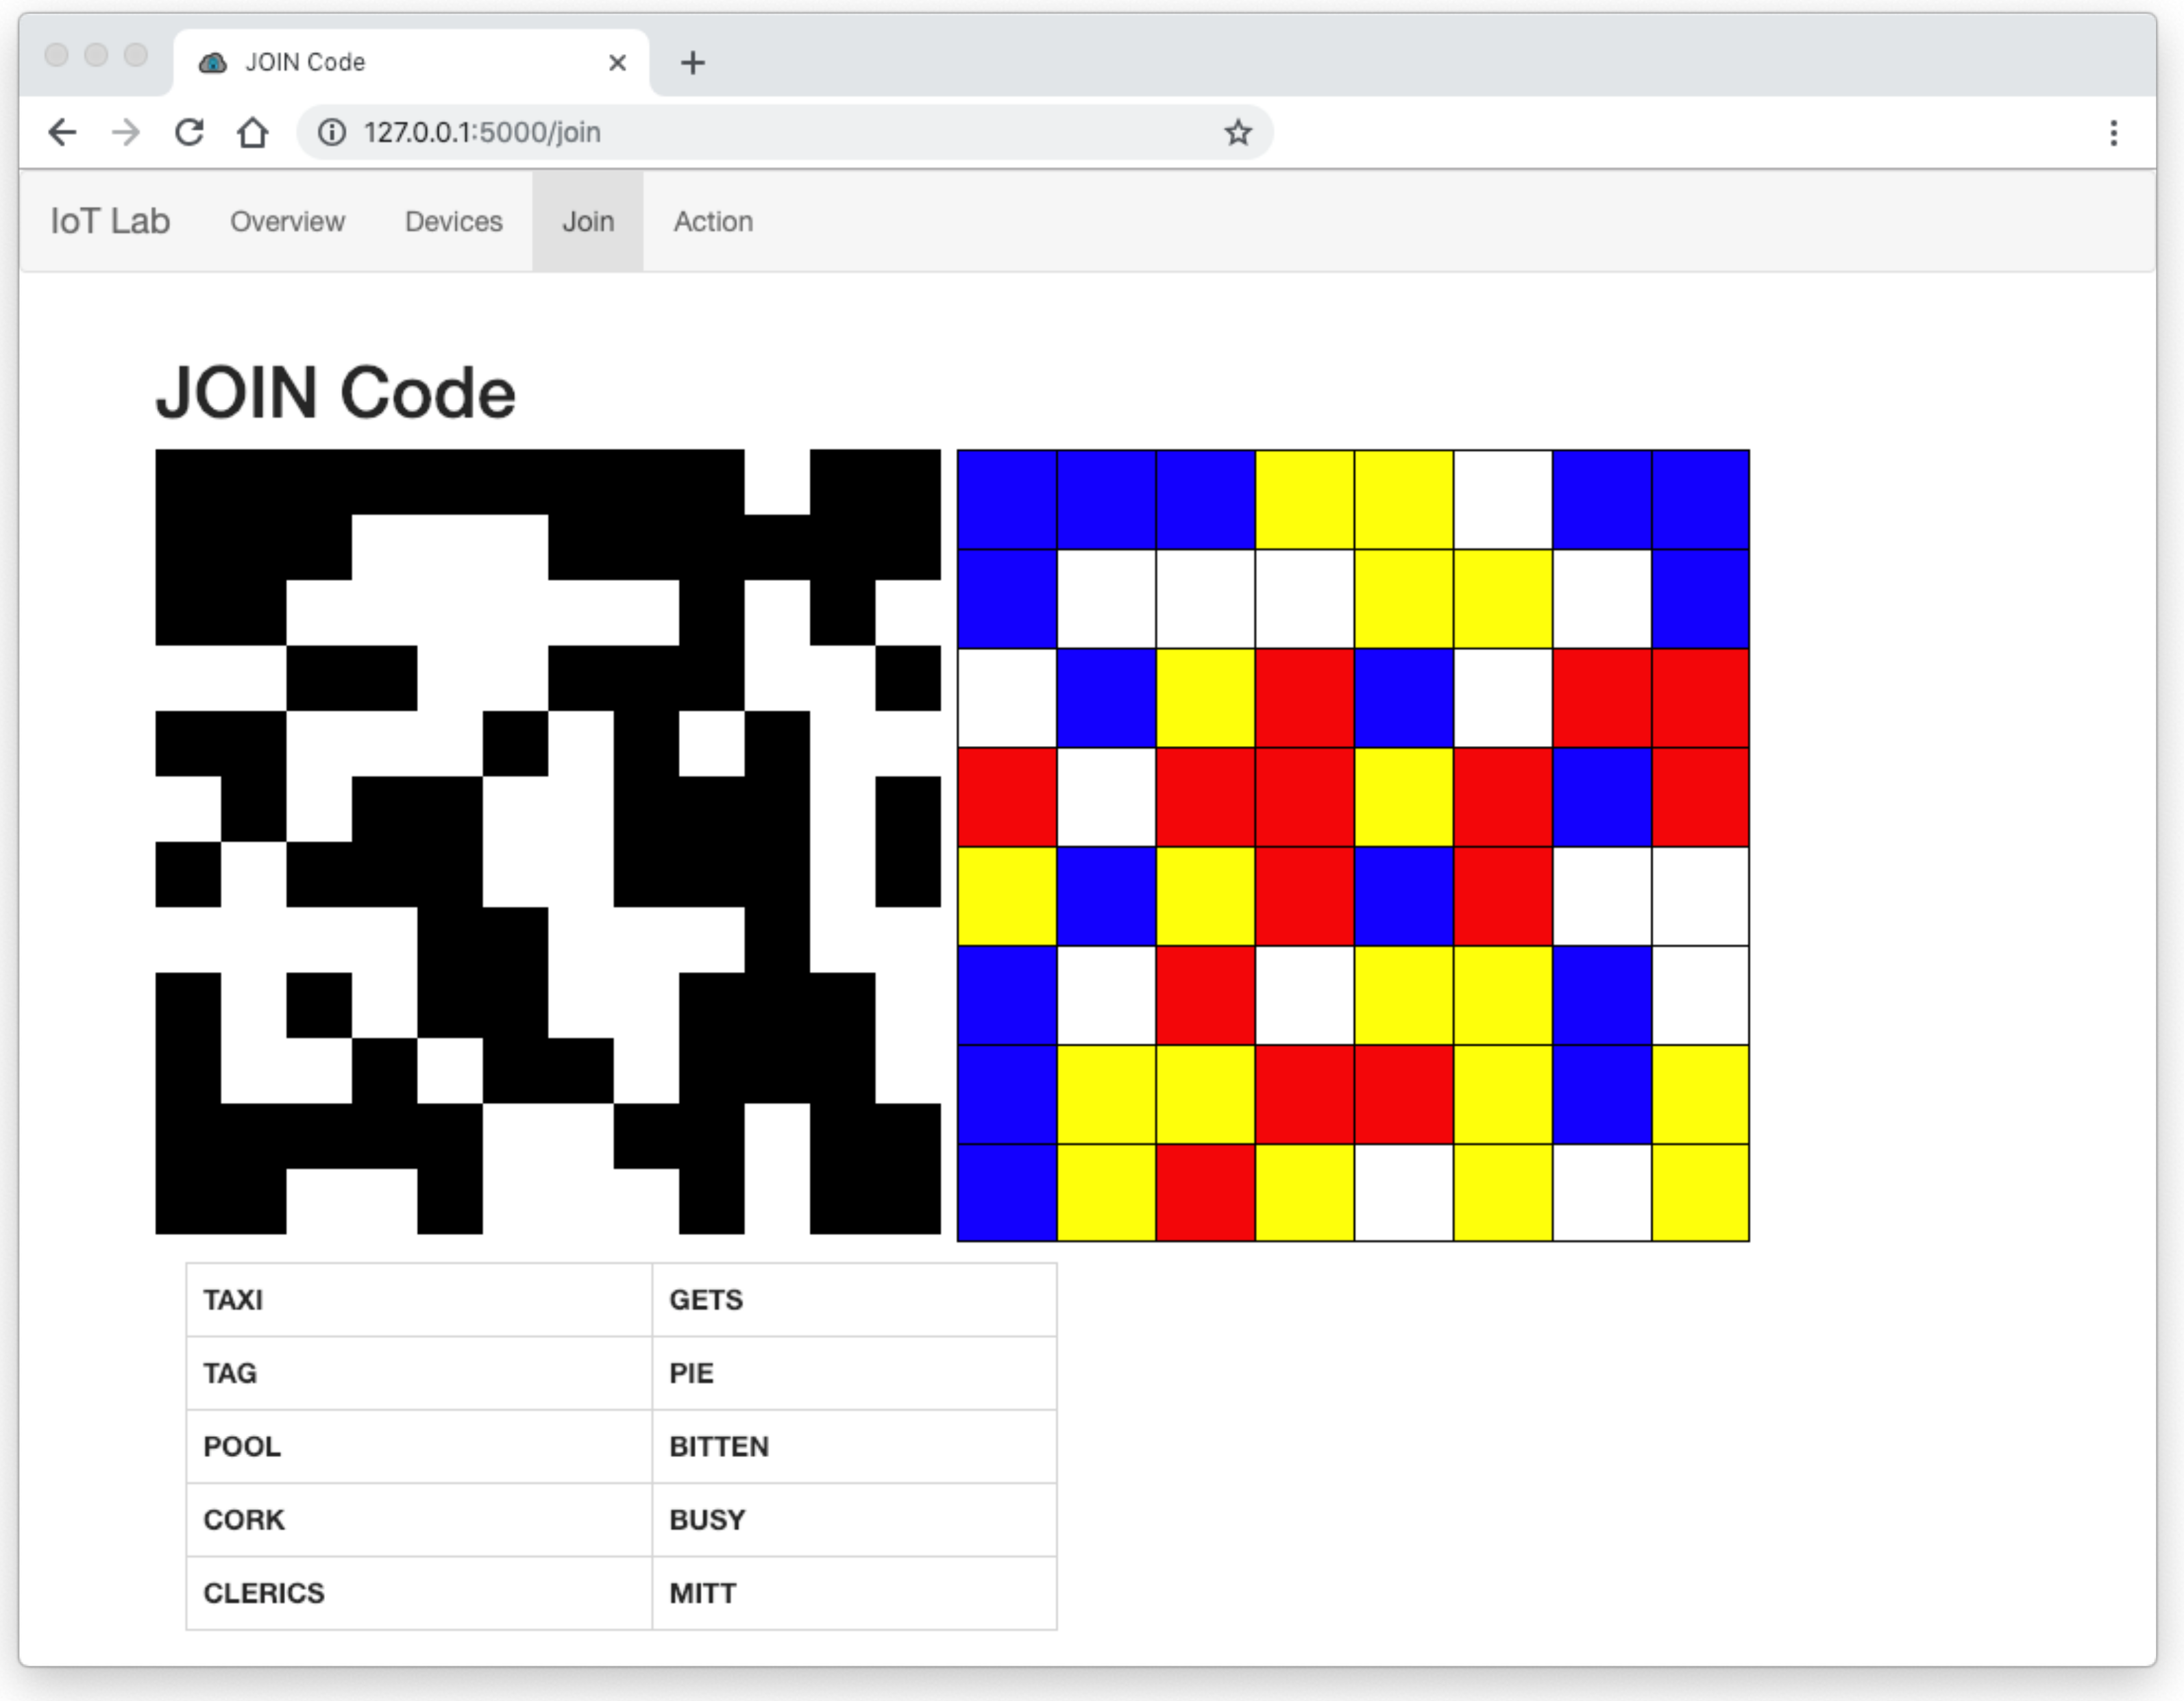Click the top-left blue grid square

(x=1007, y=499)
